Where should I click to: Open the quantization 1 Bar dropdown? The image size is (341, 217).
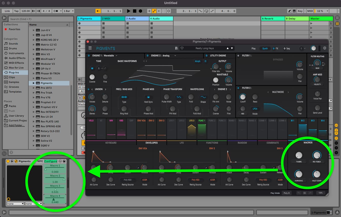click(68, 11)
